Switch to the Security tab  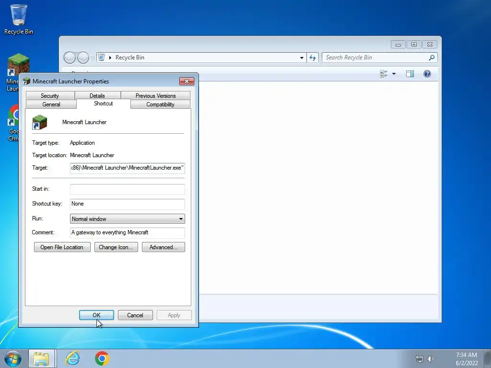[x=50, y=96]
